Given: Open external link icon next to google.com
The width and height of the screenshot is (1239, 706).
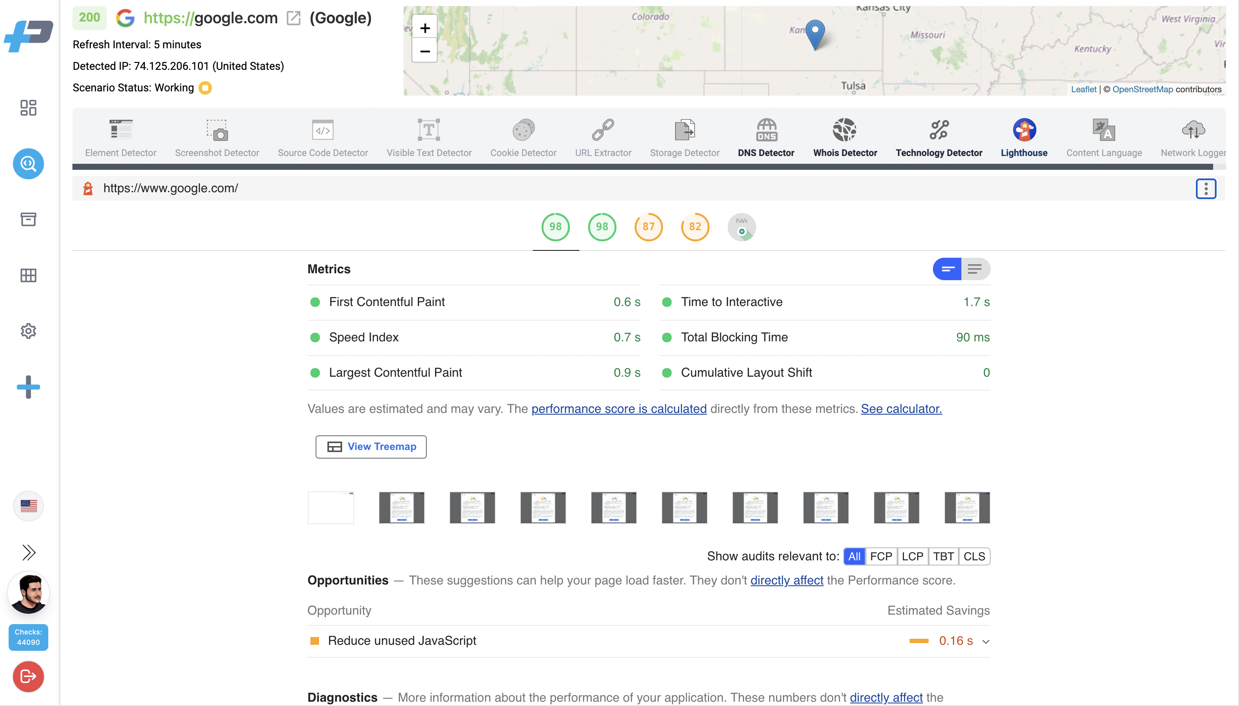Looking at the screenshot, I should [294, 18].
